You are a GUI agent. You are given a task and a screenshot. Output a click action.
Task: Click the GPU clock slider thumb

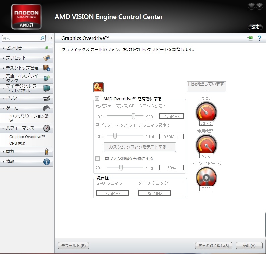point(133,116)
